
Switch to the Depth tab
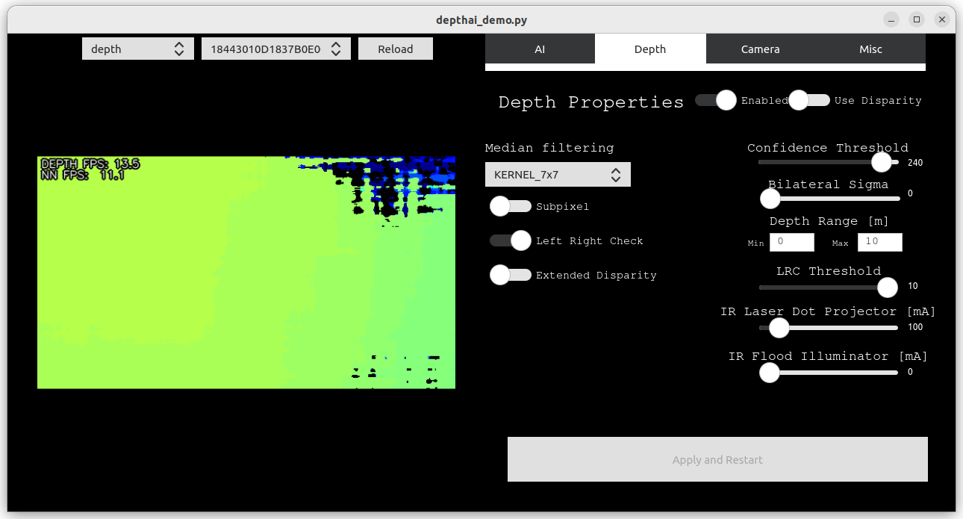tap(650, 49)
